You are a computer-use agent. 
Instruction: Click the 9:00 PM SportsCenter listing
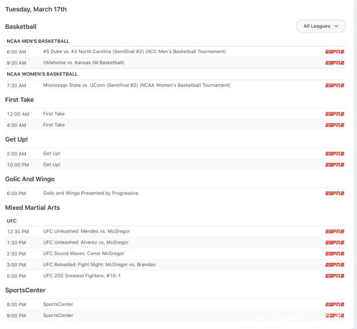coord(58,316)
